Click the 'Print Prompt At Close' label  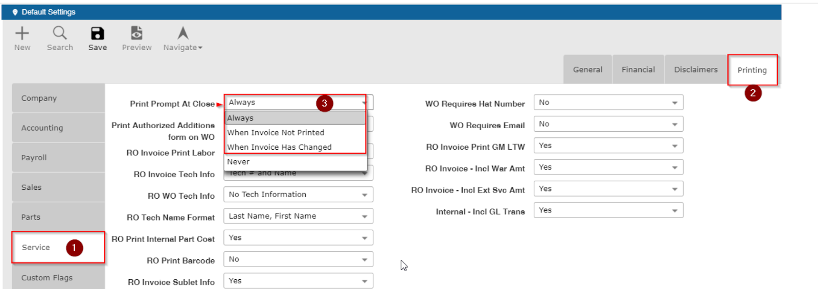[x=172, y=104]
